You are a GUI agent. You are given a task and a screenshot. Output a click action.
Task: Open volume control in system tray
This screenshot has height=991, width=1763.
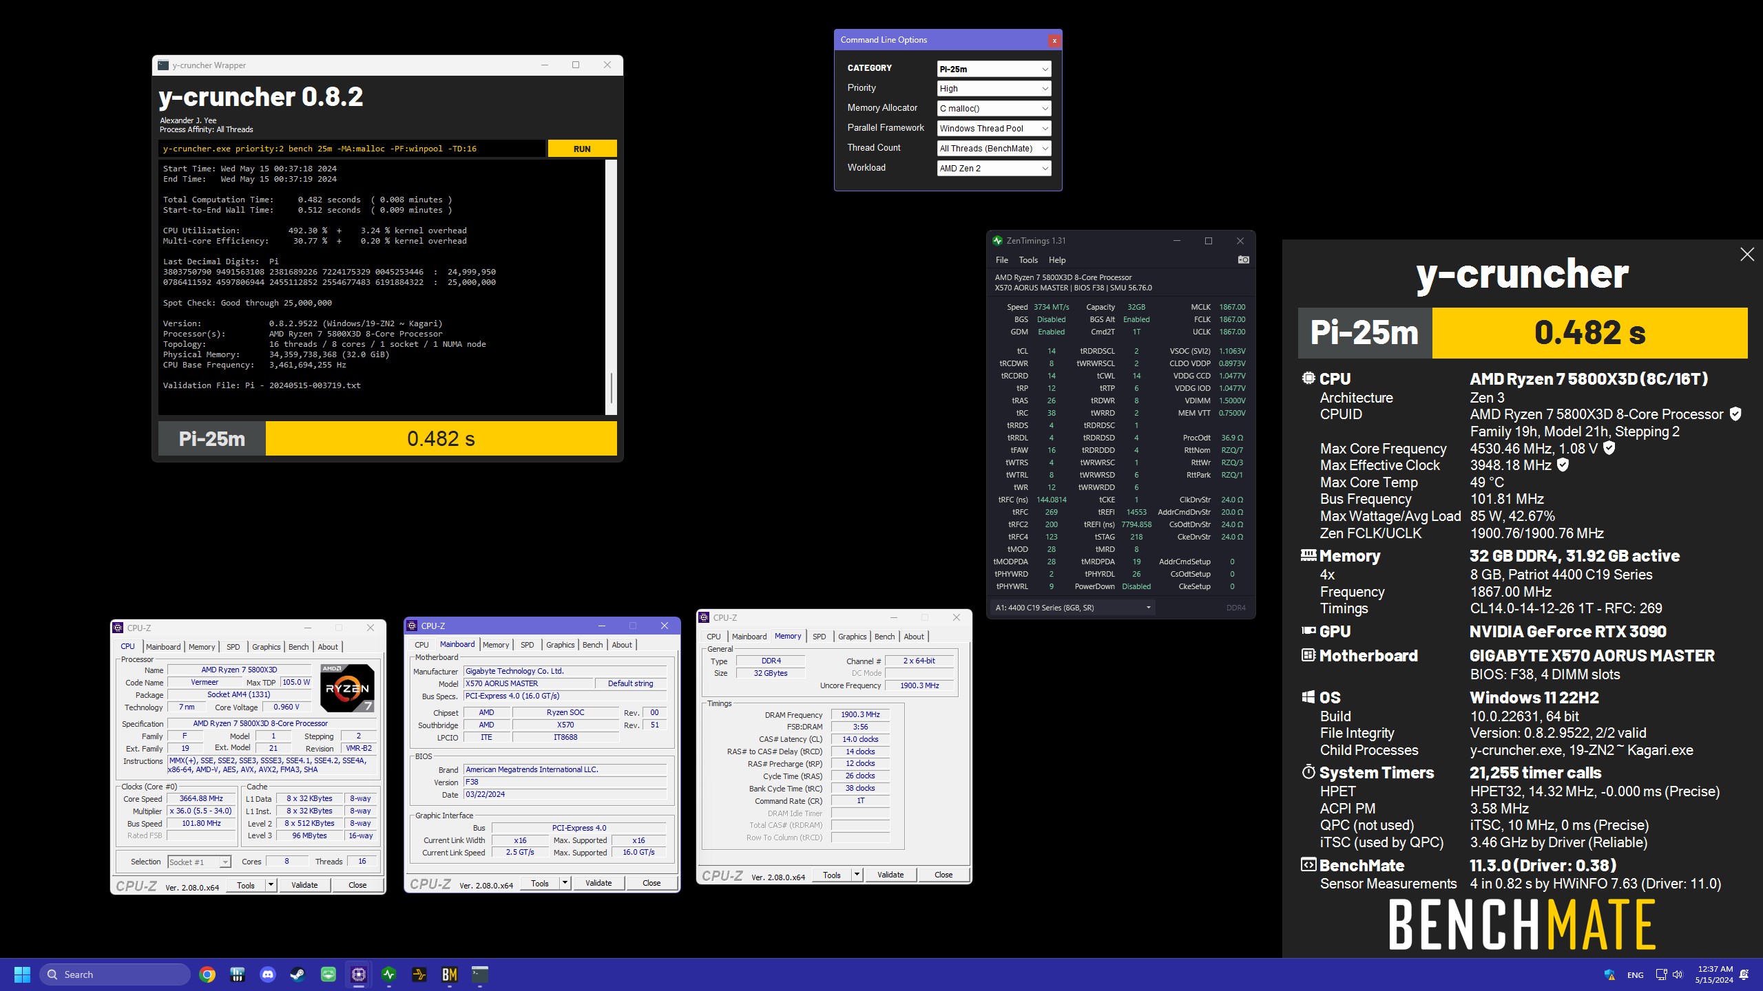click(x=1678, y=974)
